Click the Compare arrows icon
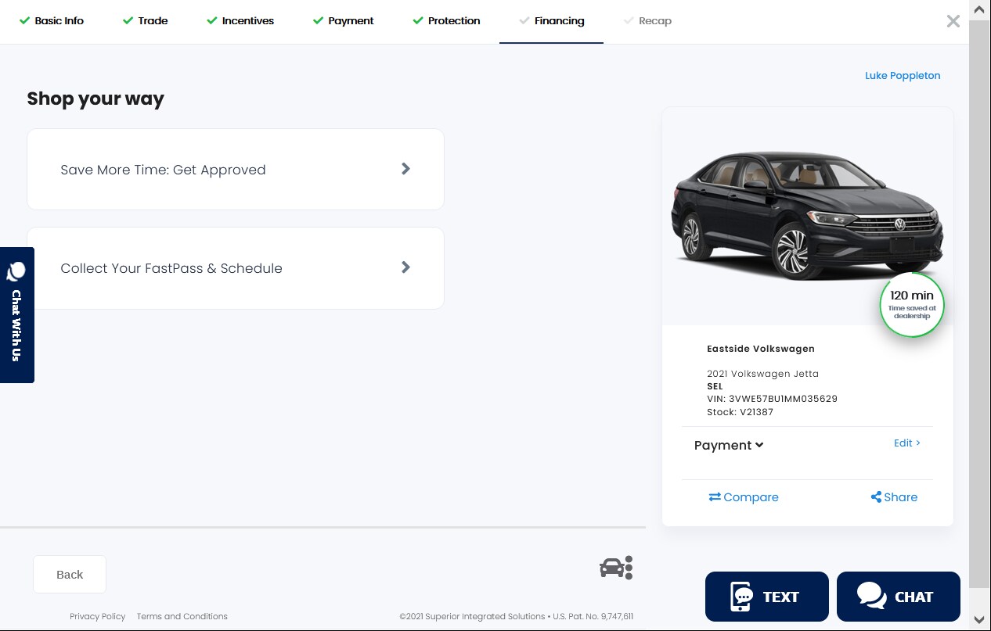Viewport: 991px width, 631px height. 715,497
